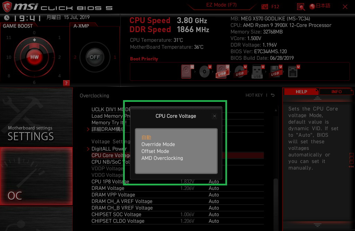Choose Offset Mode in the voltage popup

(x=155, y=151)
